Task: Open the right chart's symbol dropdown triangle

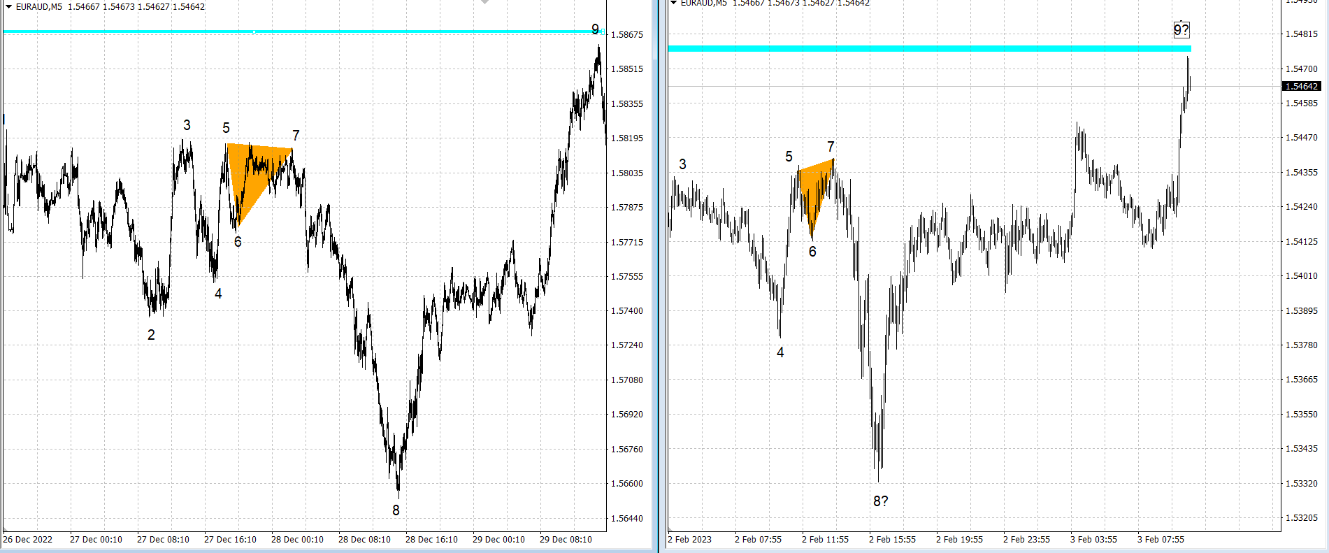Action: click(x=674, y=3)
